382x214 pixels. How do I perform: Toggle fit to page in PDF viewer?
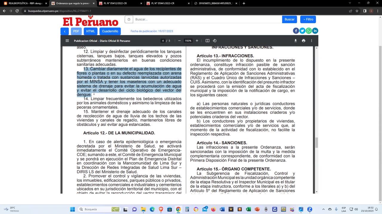tap(207, 41)
